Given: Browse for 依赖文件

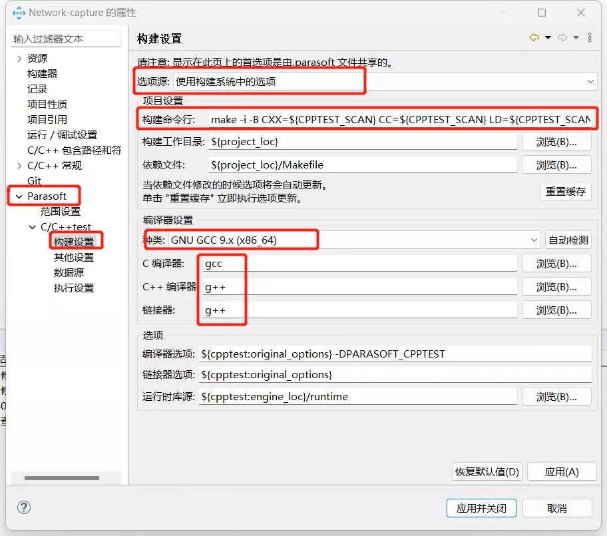Looking at the screenshot, I should (x=556, y=165).
